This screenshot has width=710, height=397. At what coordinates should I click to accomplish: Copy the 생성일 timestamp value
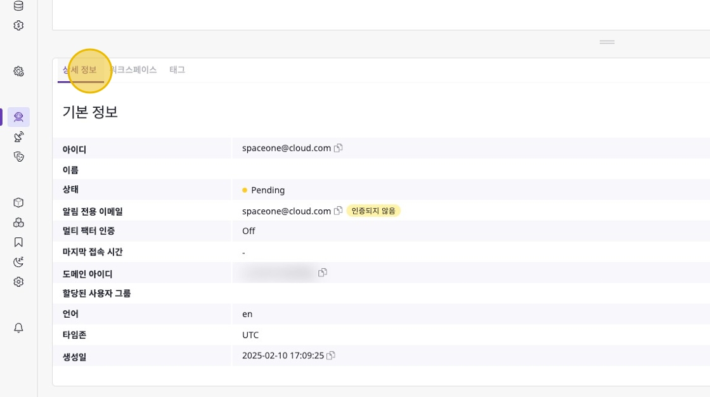click(x=330, y=356)
